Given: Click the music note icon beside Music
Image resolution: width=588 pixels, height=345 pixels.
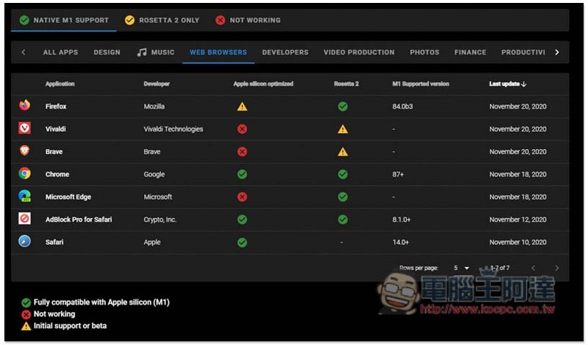Looking at the screenshot, I should point(142,52).
